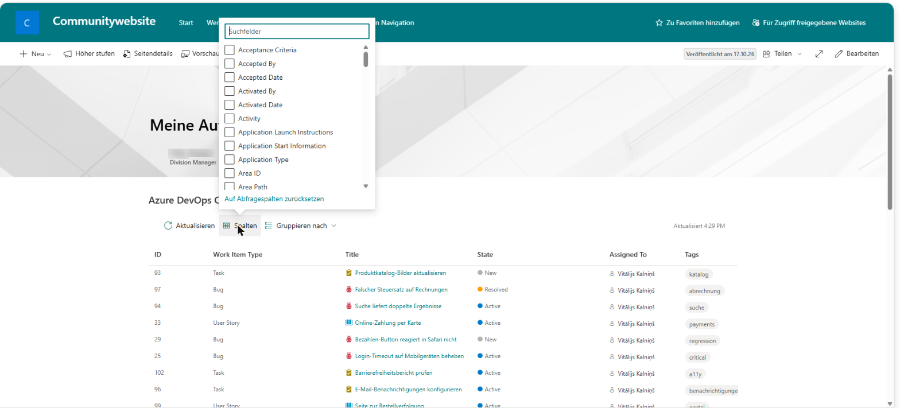
Task: Open work item Suche liefert doppelte Ergebnisse
Action: pos(398,306)
